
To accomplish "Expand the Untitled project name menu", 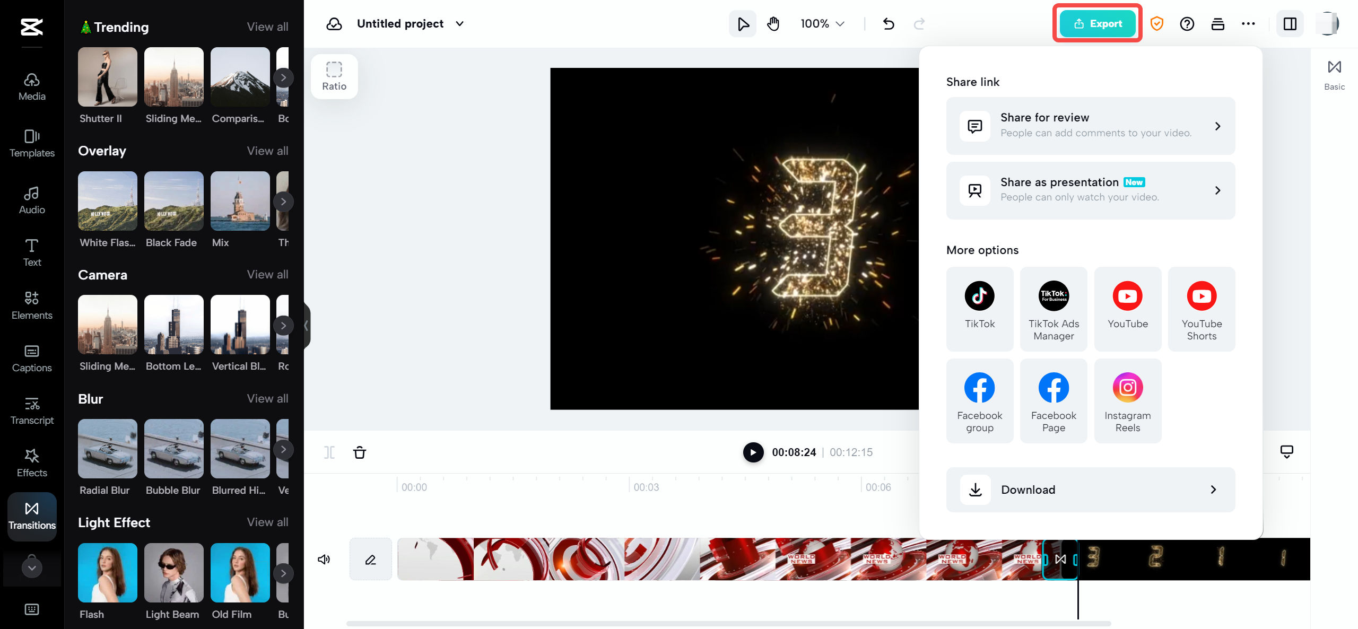I will (460, 24).
